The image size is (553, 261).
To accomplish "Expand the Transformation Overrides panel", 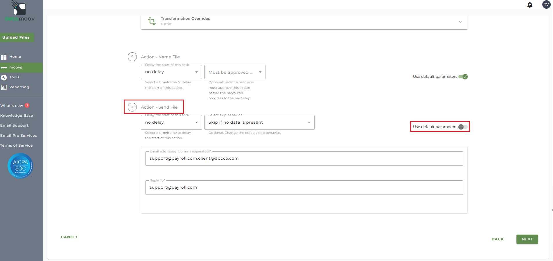I will 460,22.
